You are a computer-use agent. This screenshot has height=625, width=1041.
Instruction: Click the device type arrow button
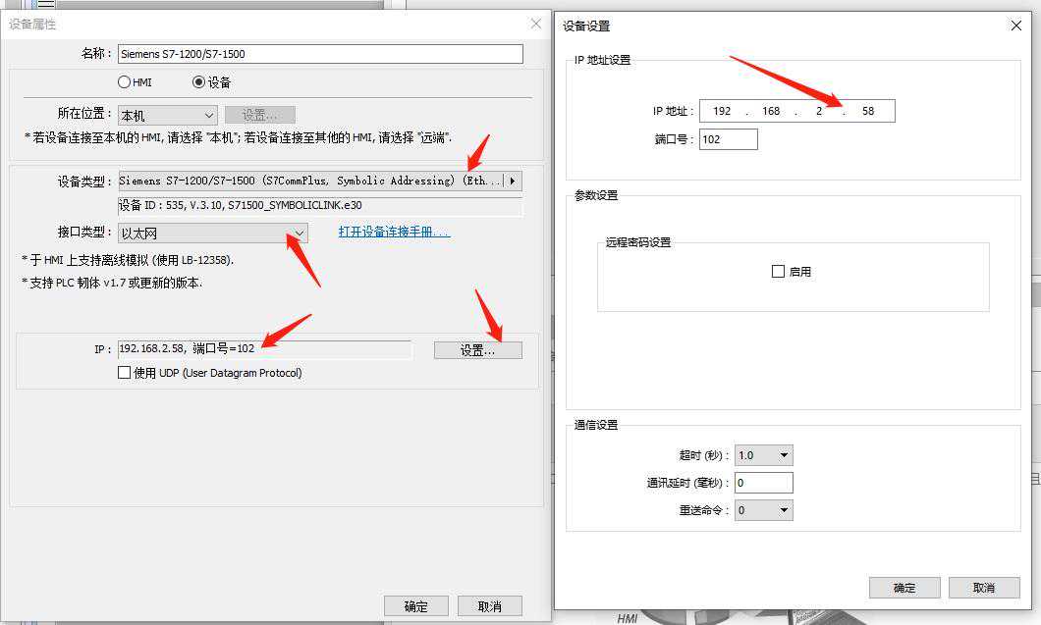(x=513, y=182)
